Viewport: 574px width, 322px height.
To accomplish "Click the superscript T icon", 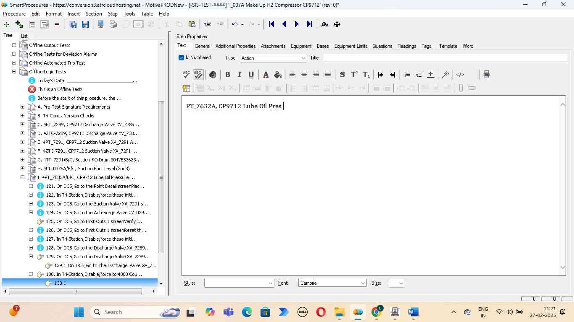I will [354, 75].
